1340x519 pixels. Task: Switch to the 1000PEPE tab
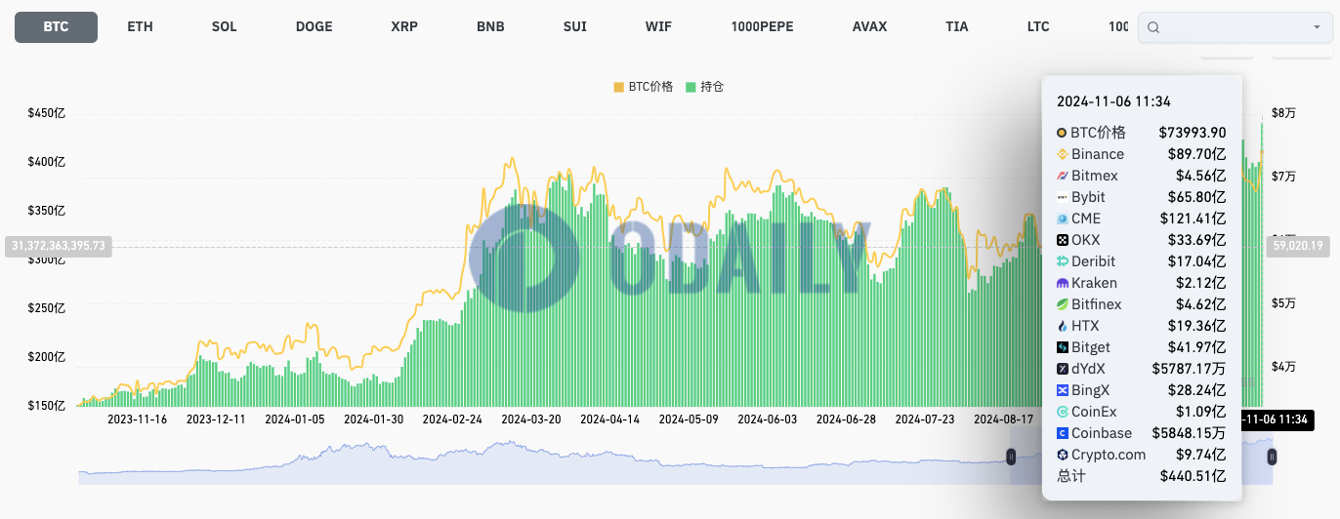[762, 27]
